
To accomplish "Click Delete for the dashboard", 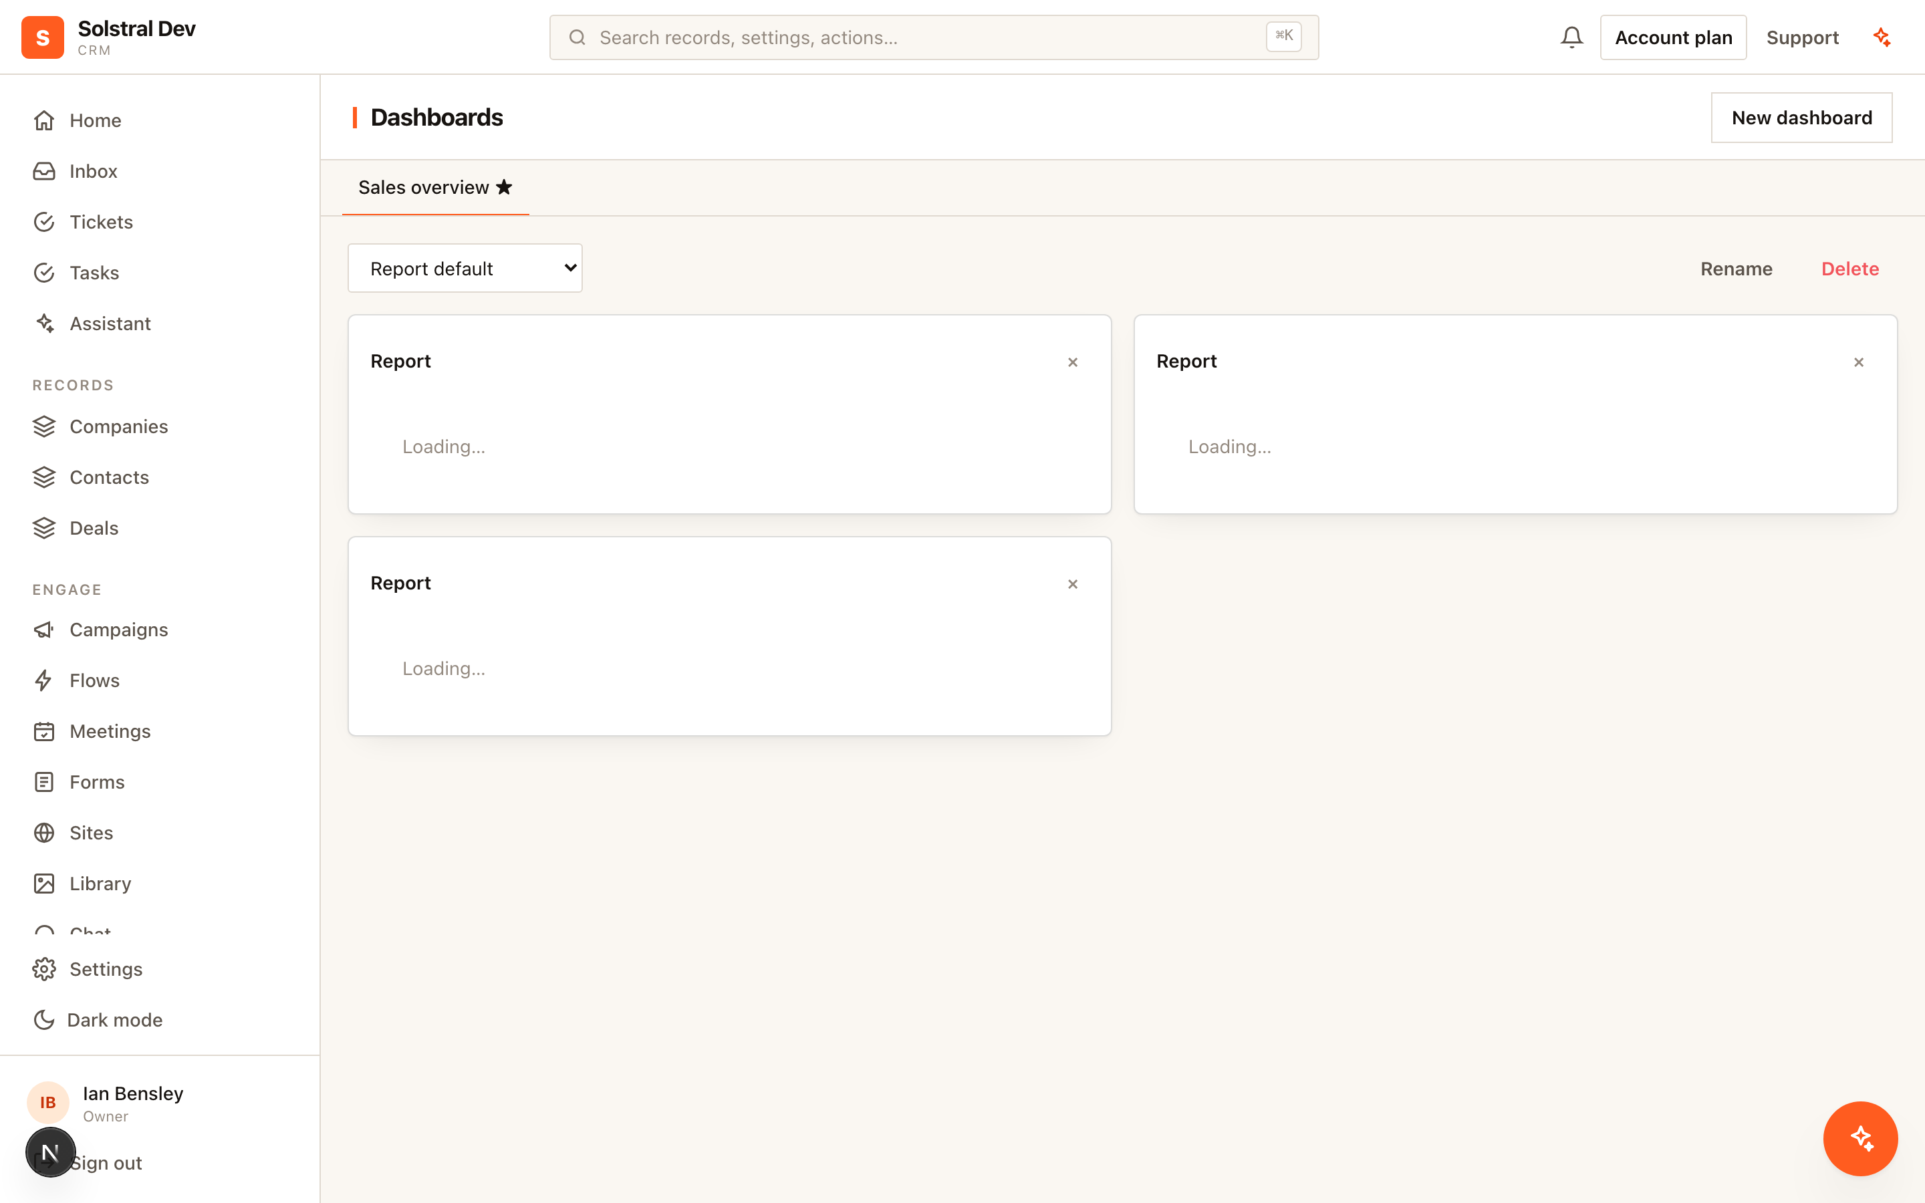I will click(x=1850, y=269).
